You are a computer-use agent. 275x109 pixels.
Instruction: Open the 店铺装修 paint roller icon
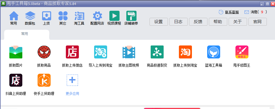point(131,16)
